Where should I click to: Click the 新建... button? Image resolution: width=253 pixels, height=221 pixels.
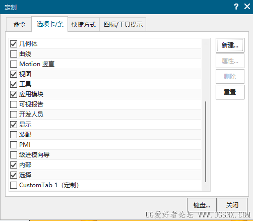[x=230, y=45]
